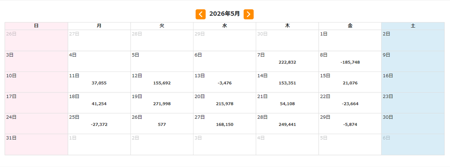Image resolution: width=450 pixels, height=167 pixels.
Task: Select the 29日 Friday date label in May
Action: [325, 117]
